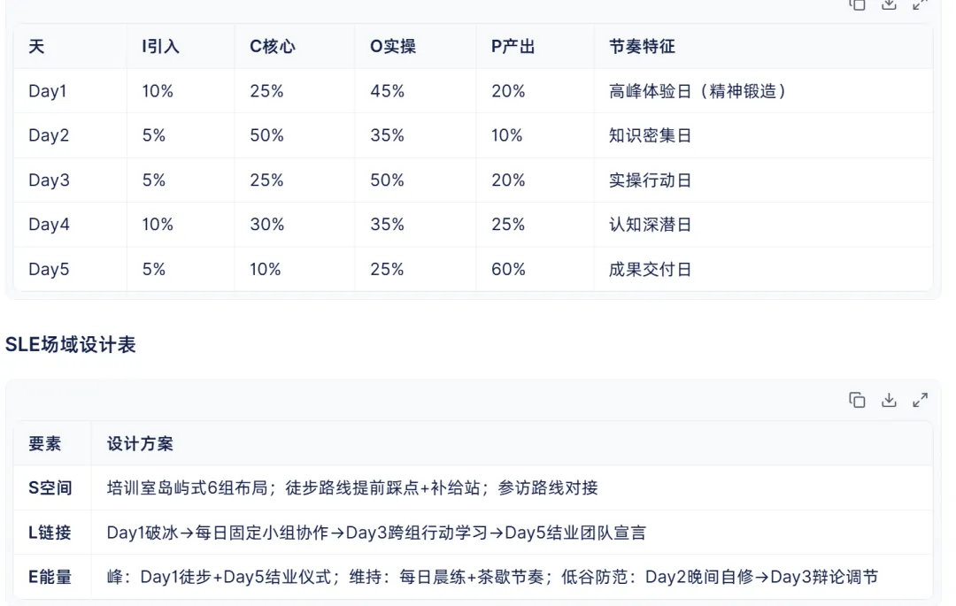Click the O实操 column header
Screen dimensions: 956x606
pyautogui.click(x=393, y=46)
